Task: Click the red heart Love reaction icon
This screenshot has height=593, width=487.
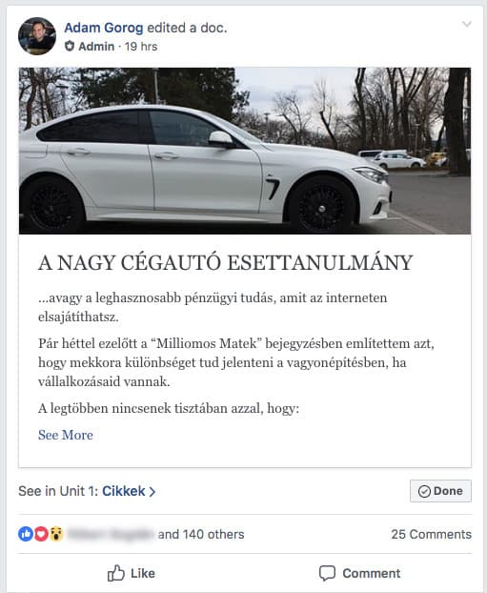Action: pos(41,534)
